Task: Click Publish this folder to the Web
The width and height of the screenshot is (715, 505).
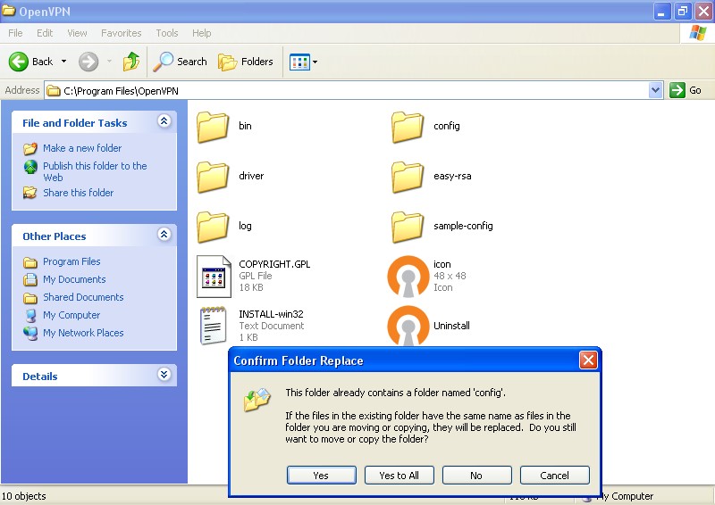Action: tap(95, 171)
